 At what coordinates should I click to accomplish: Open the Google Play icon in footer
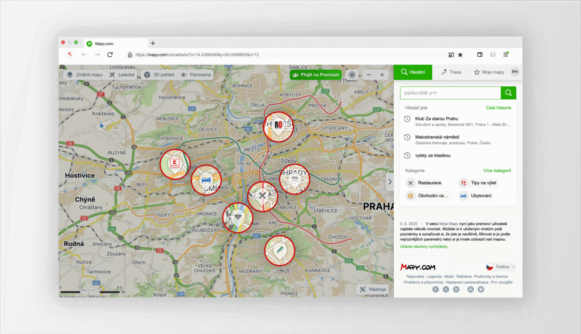pos(481,290)
